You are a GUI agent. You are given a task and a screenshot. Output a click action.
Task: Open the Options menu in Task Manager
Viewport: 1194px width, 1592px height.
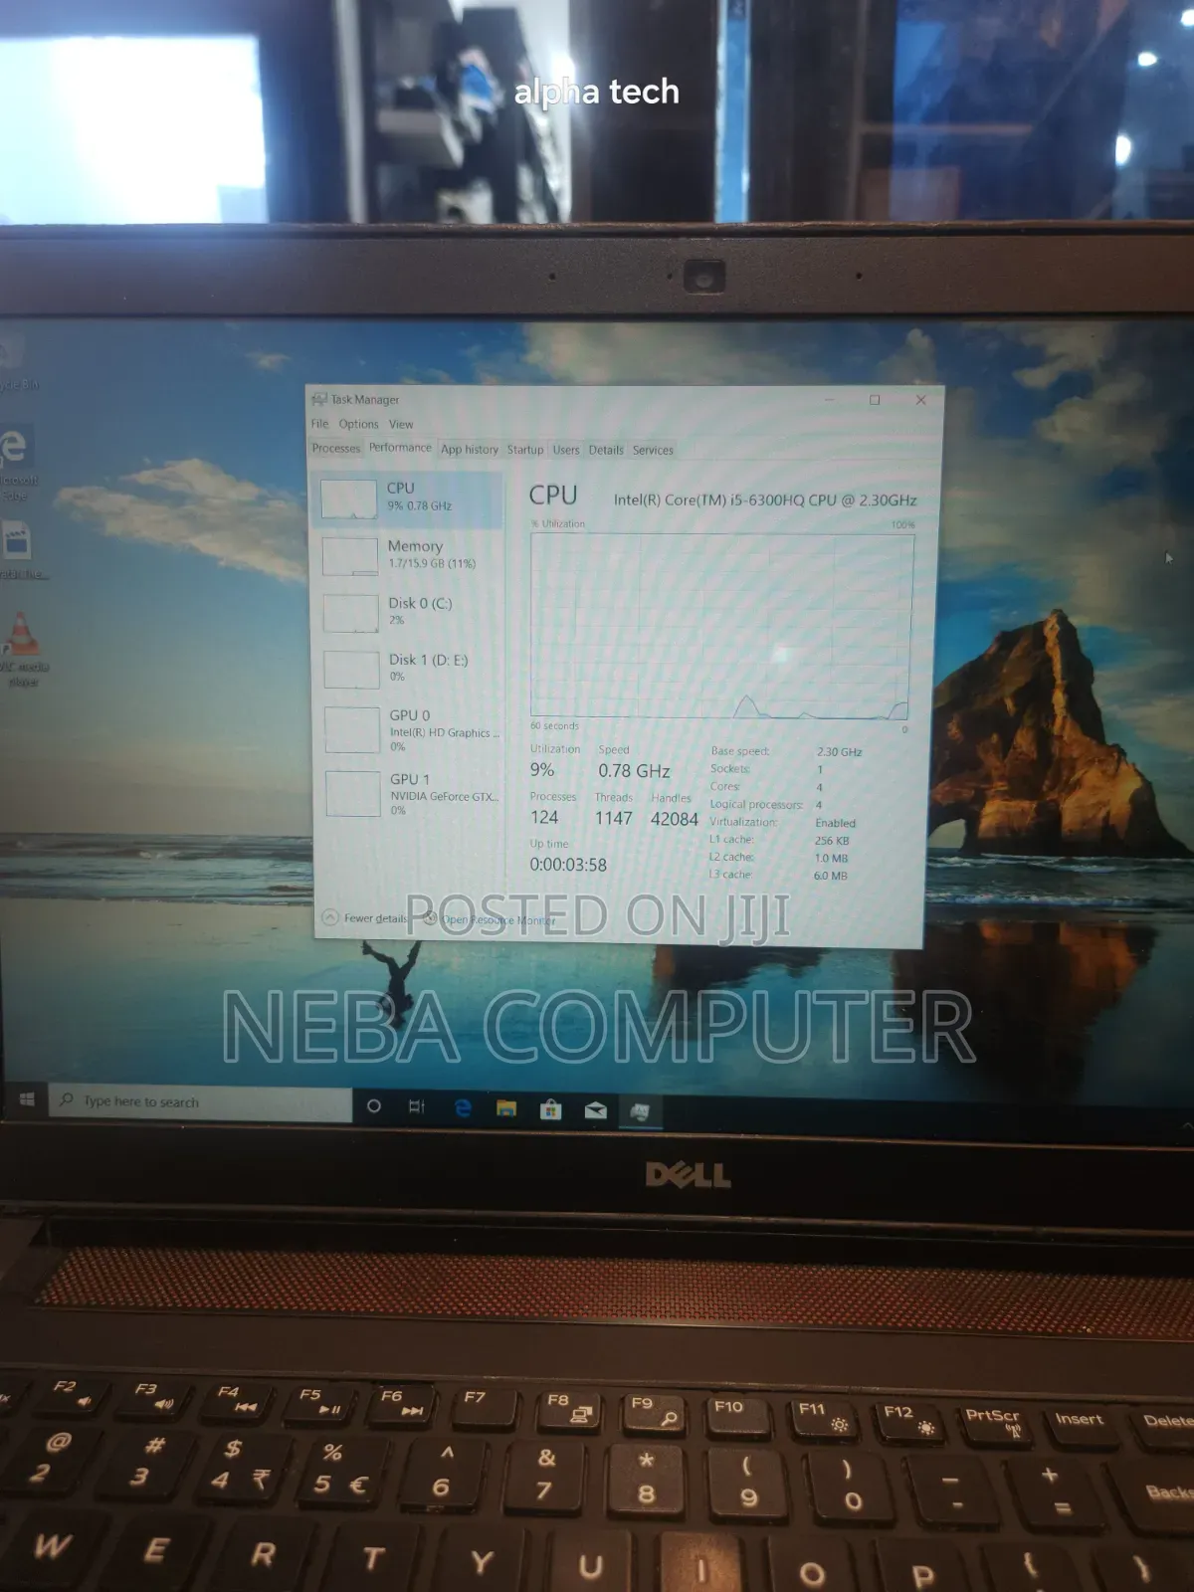tap(358, 424)
